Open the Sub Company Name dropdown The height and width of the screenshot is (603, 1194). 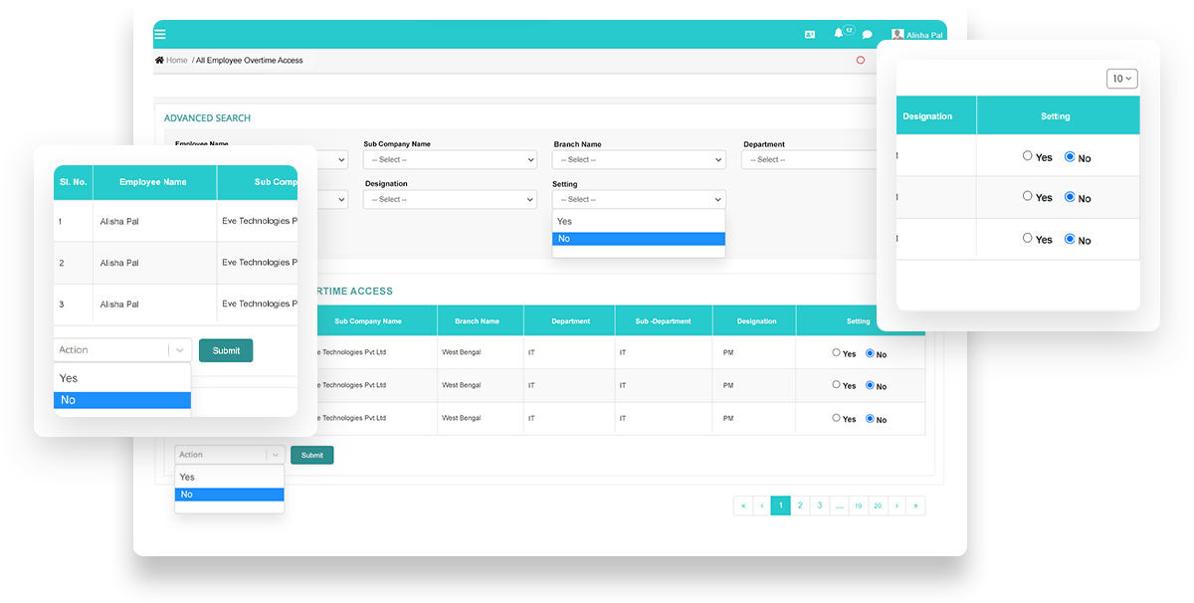450,159
